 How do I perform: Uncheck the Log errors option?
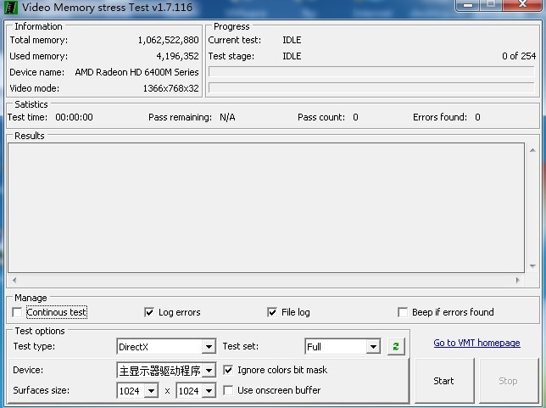coord(150,312)
